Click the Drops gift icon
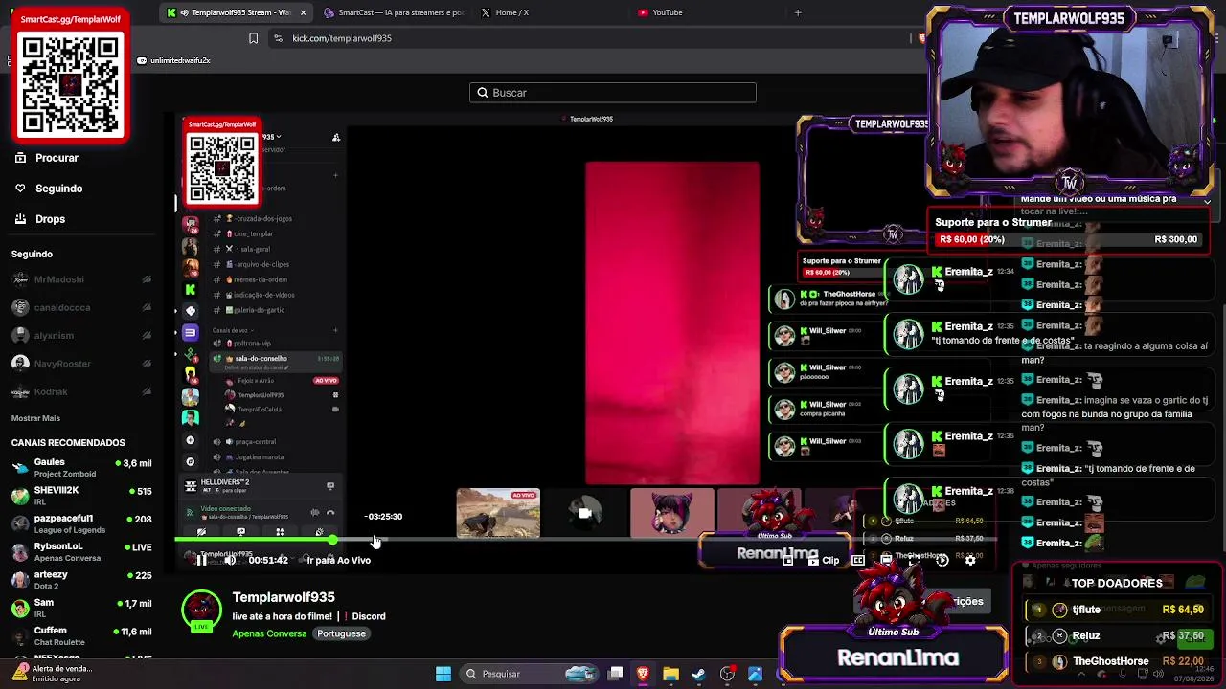Viewport: 1226px width, 689px height. [x=20, y=219]
